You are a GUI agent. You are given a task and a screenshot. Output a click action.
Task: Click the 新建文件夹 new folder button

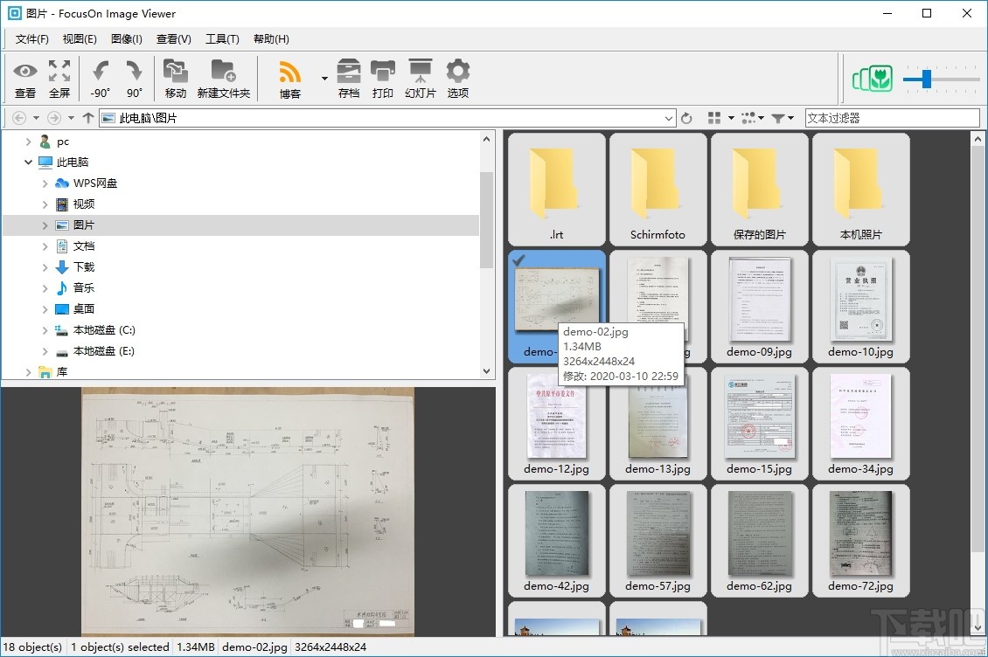[x=225, y=77]
